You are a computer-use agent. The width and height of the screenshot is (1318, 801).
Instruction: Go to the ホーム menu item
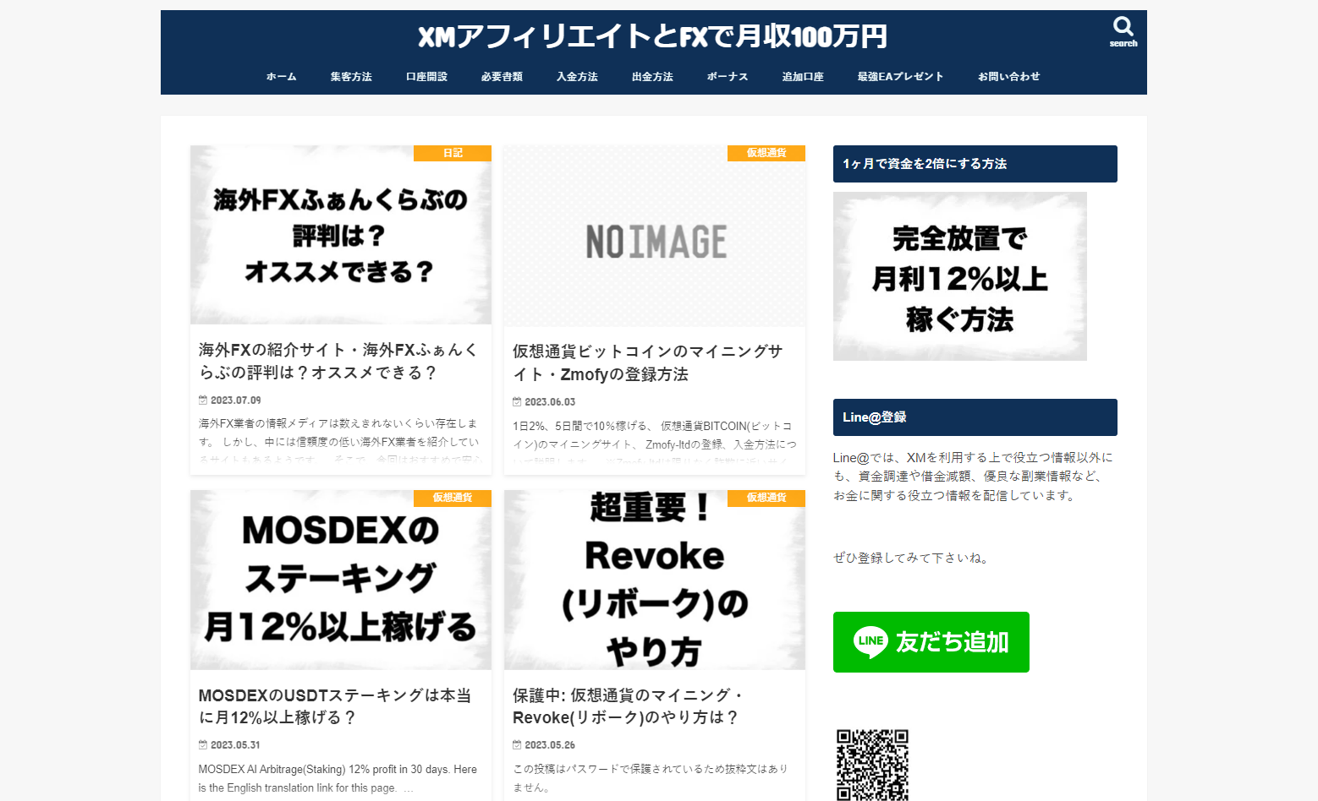click(282, 77)
